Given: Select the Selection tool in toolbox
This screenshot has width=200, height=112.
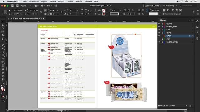Looking at the screenshot, I should (x=3, y=22).
